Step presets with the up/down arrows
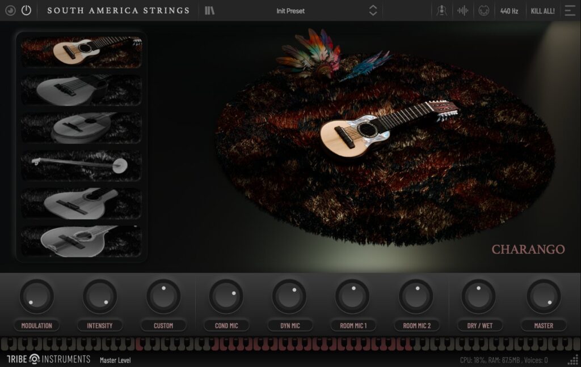The image size is (581, 367). pos(373,10)
